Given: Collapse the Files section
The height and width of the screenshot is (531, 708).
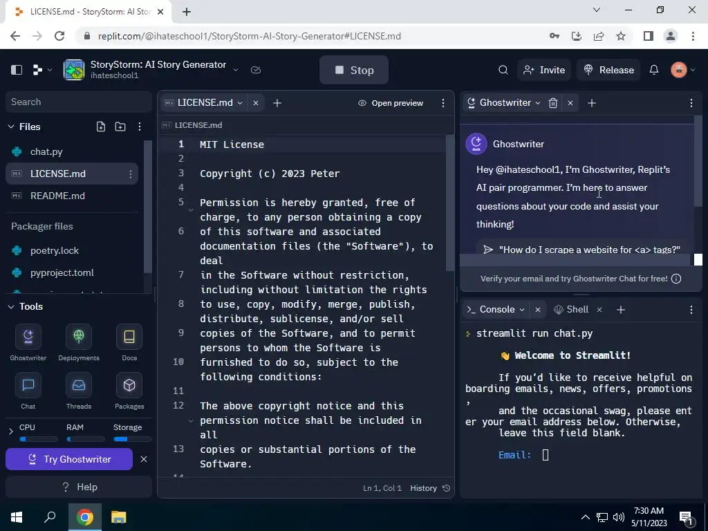Looking at the screenshot, I should pyautogui.click(x=11, y=127).
